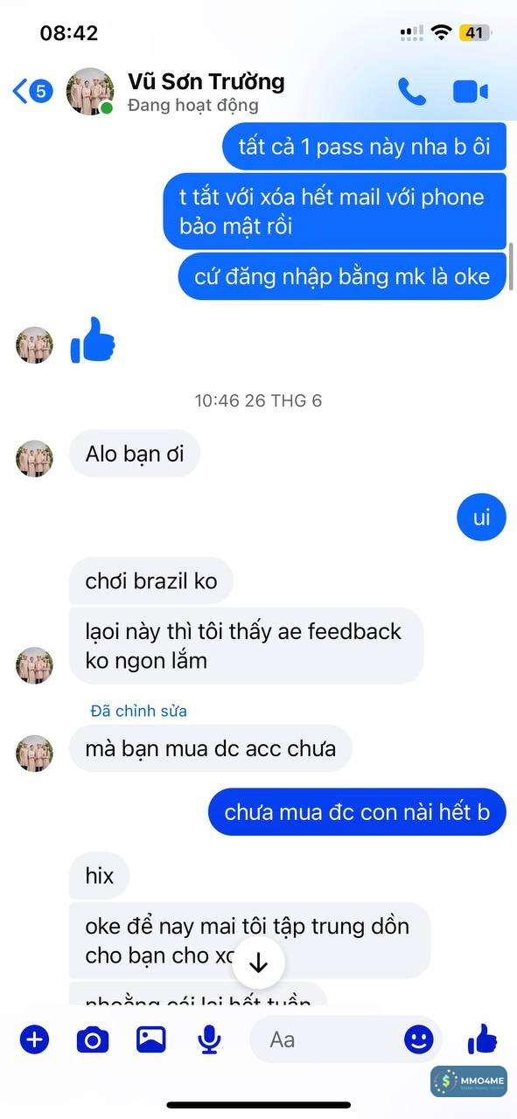This screenshot has width=517, height=1119.
Task: Tap the large thumbs-up sticker message
Action: pos(93,340)
